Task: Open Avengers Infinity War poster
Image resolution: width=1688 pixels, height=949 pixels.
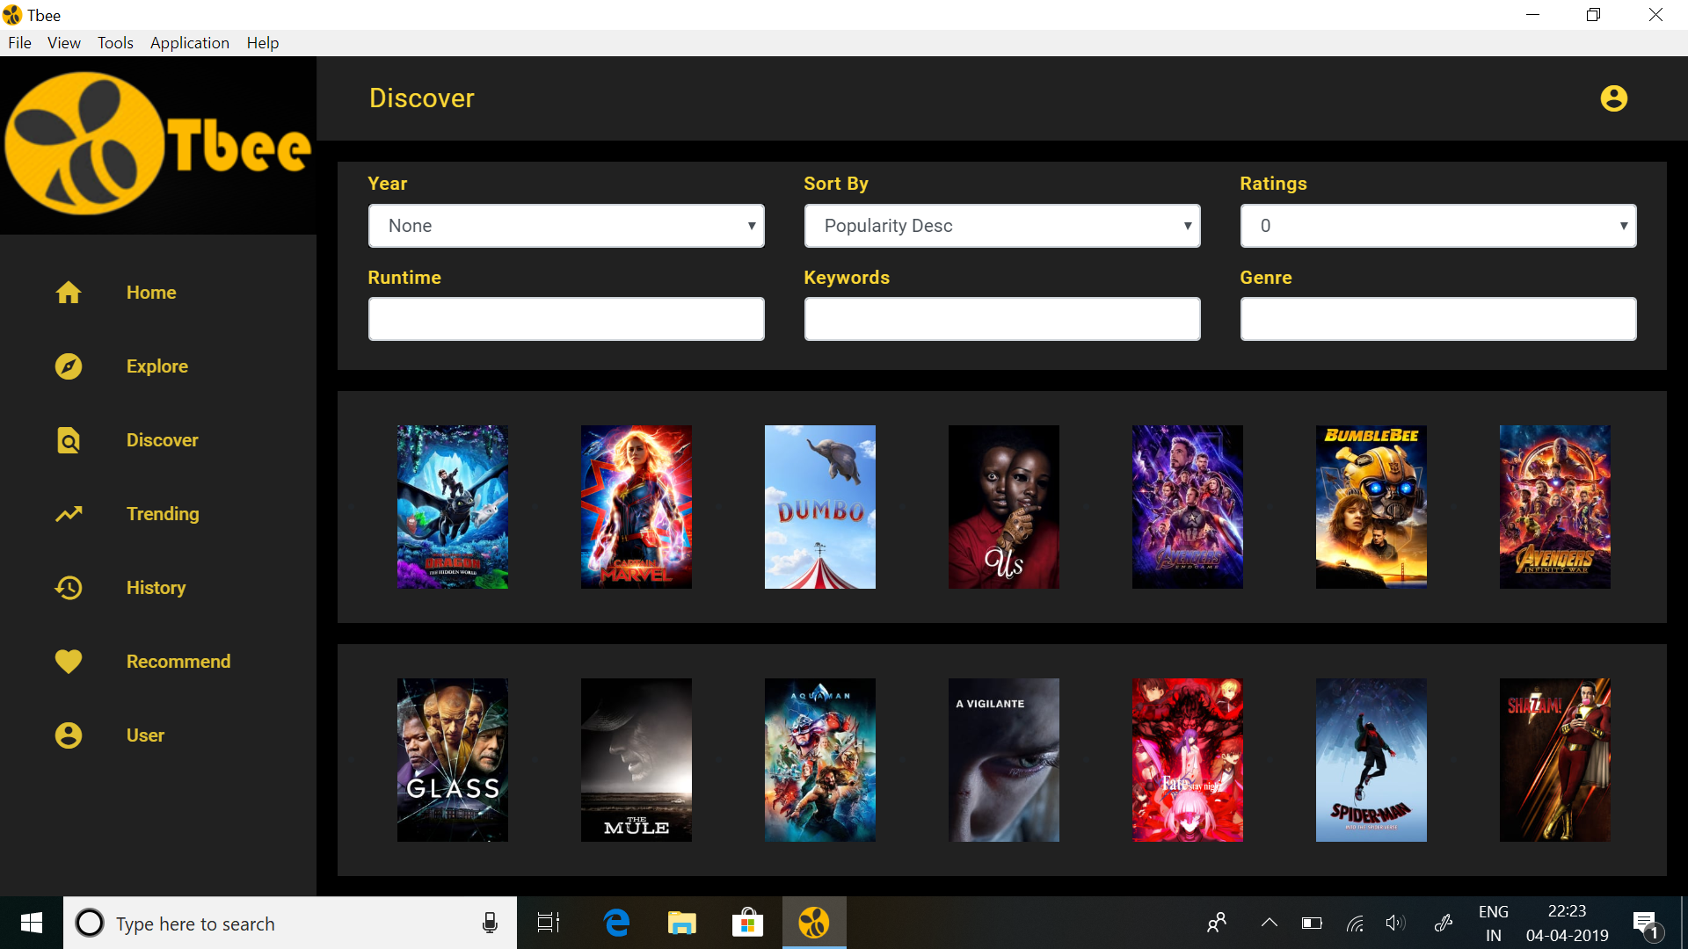Action: click(x=1554, y=507)
